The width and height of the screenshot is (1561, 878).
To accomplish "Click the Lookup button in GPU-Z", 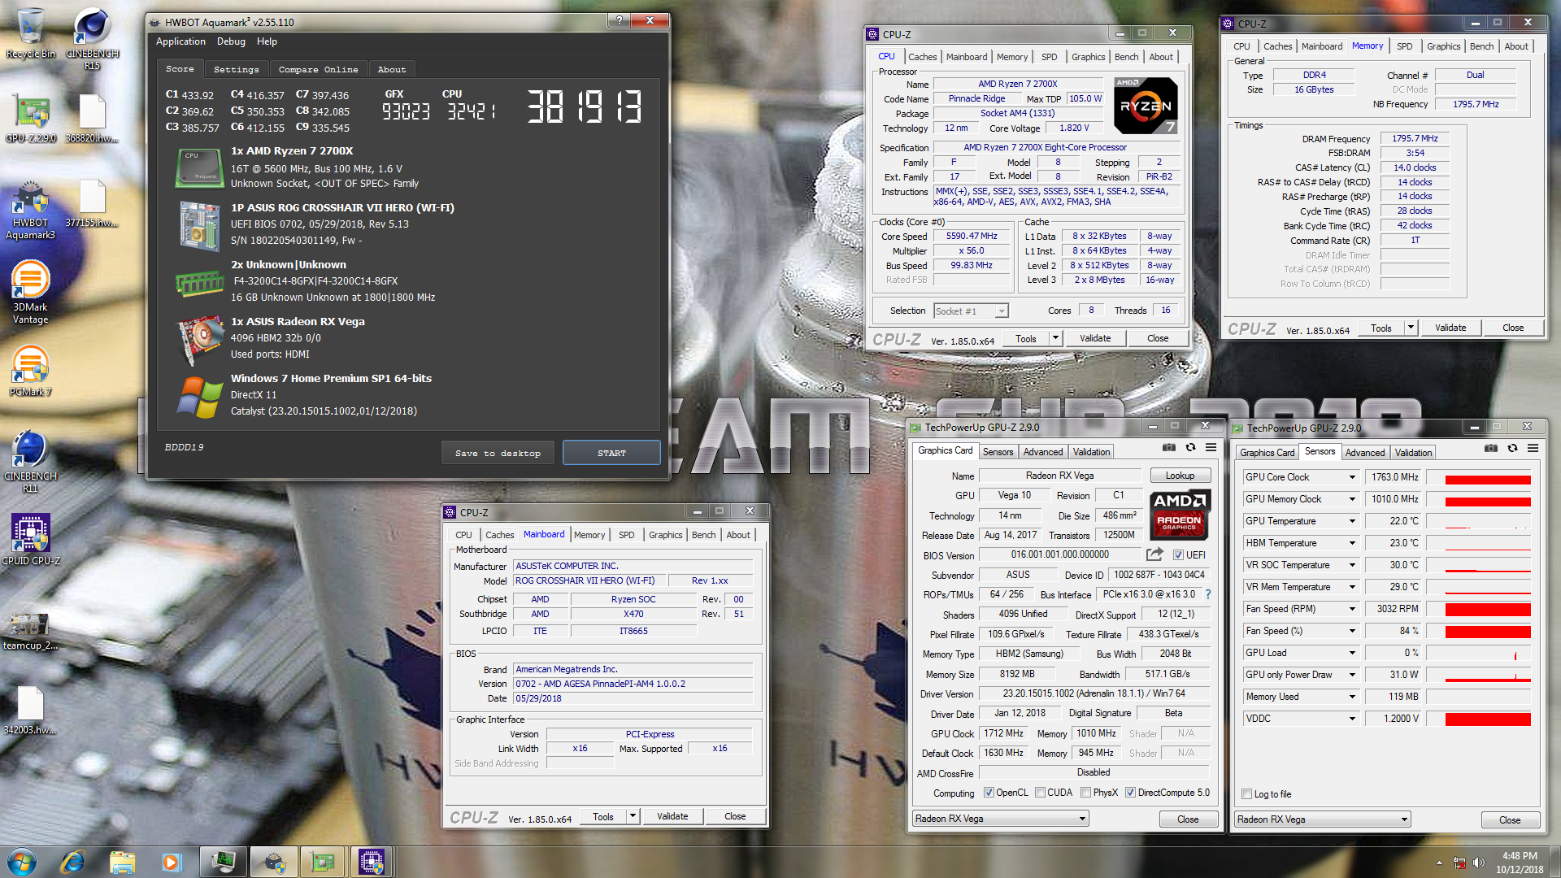I will click(1180, 476).
